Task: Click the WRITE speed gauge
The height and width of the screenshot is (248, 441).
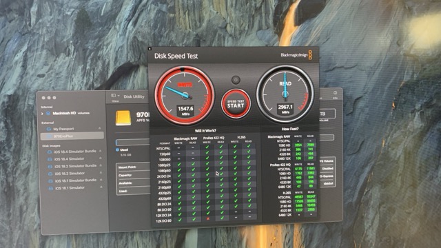Action: pyautogui.click(x=185, y=95)
